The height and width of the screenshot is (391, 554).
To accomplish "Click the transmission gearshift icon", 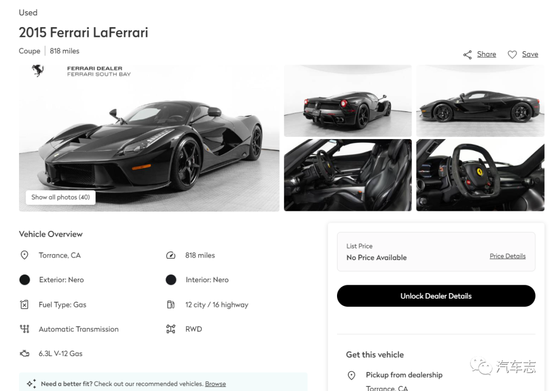I will pos(25,329).
